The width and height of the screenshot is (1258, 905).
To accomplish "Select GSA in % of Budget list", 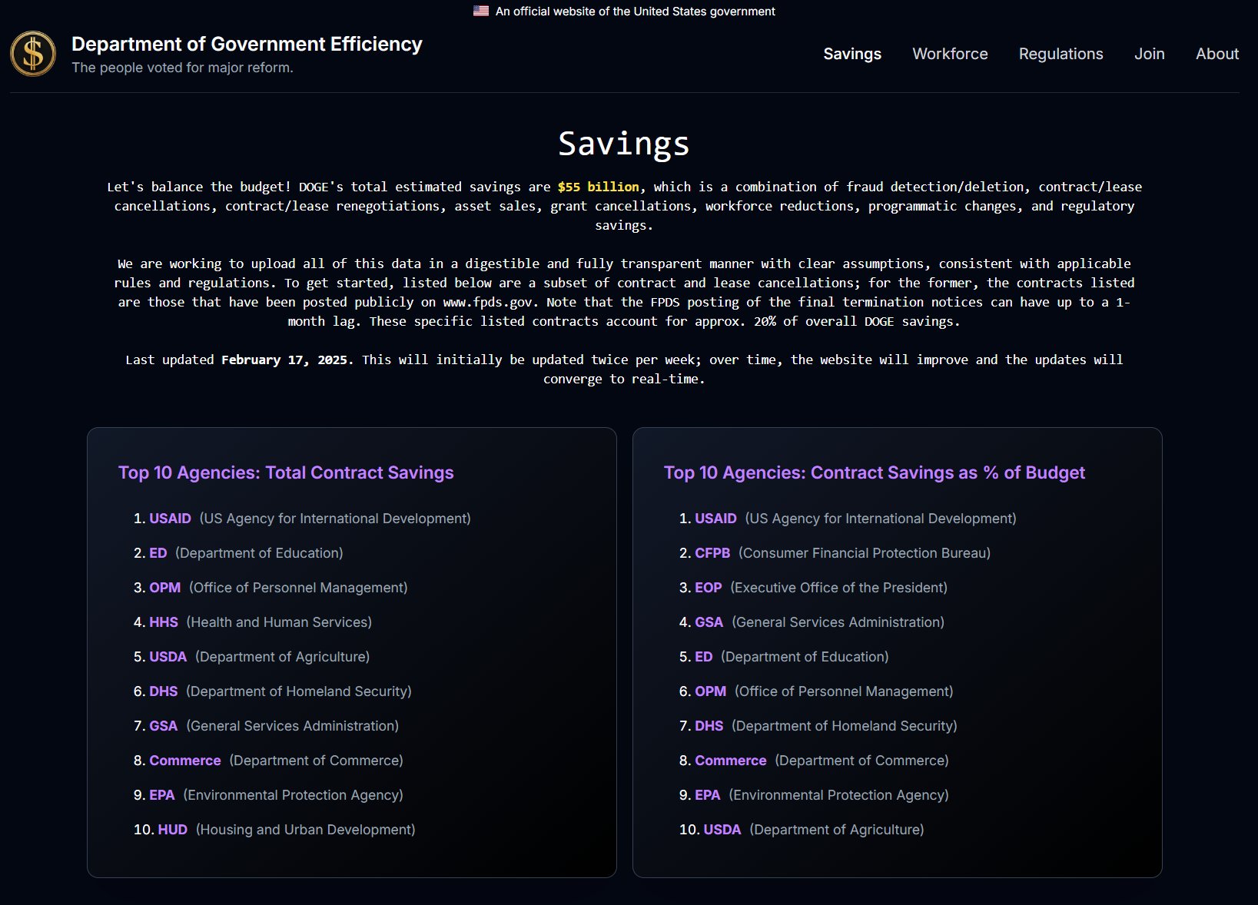I will [709, 622].
